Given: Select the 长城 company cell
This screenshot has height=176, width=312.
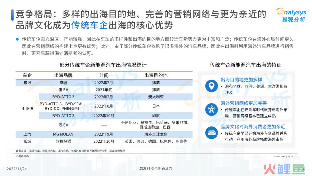Looking at the screenshot, I should pos(27,141).
